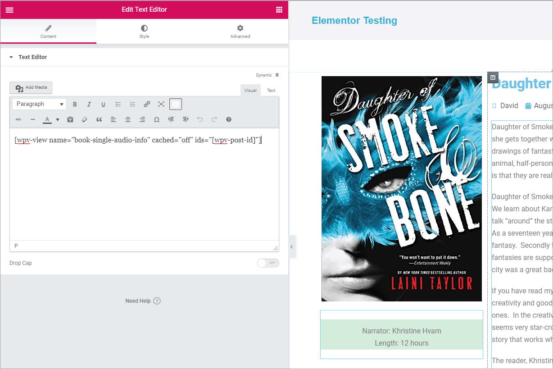Open the hamburger menu on the pink header
This screenshot has width=553, height=369.
(9, 9)
